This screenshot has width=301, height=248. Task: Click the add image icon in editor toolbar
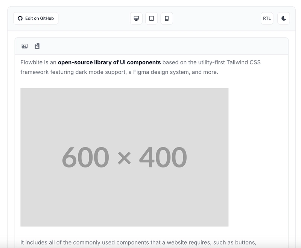point(24,46)
